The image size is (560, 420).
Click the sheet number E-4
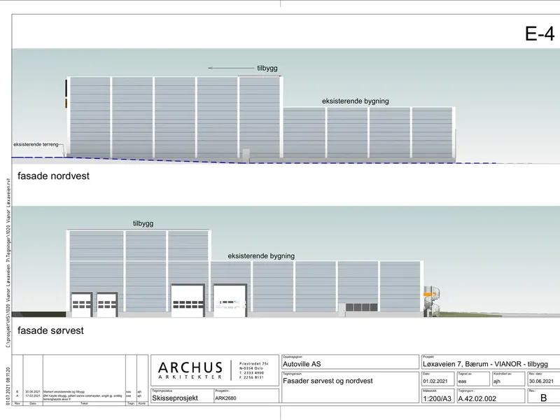click(x=540, y=34)
